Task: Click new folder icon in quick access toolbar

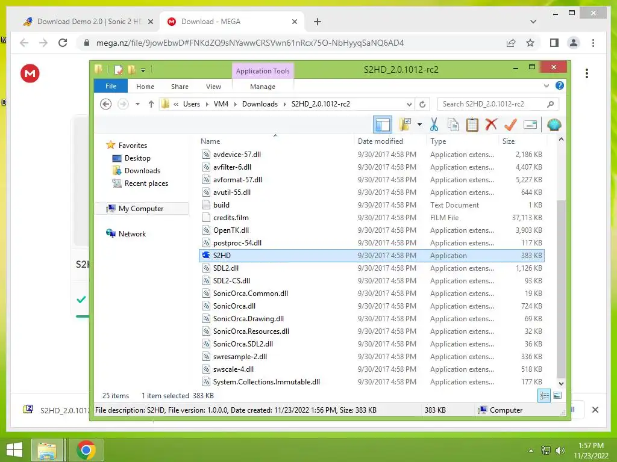Action: [x=131, y=70]
